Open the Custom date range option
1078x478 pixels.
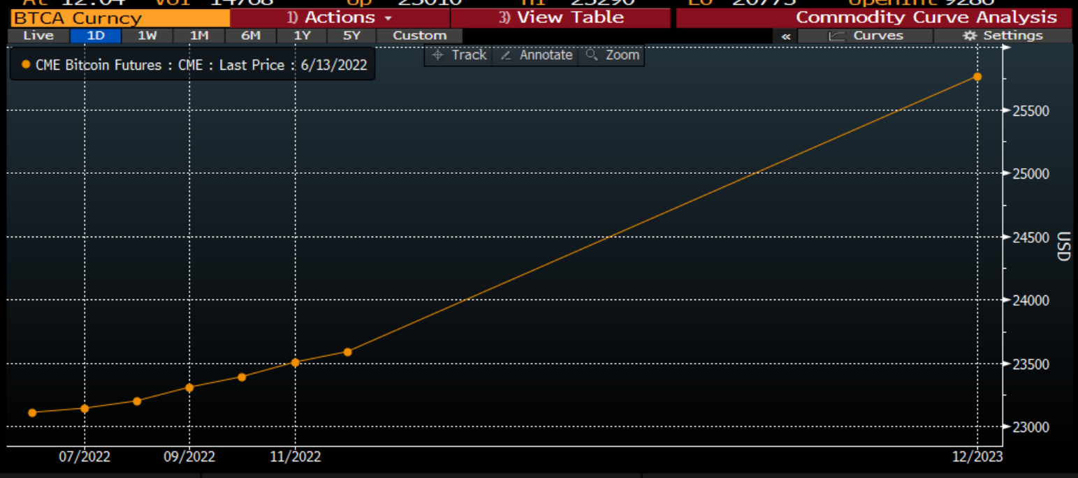pos(419,36)
